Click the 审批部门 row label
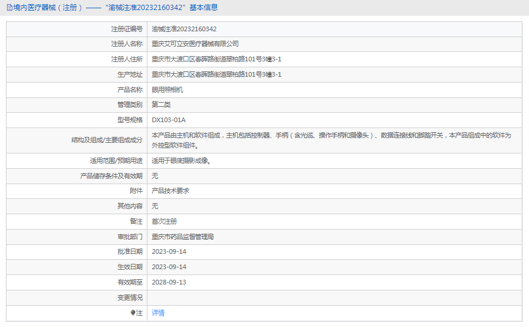Image resolution: width=529 pixels, height=327 pixels. [x=130, y=237]
